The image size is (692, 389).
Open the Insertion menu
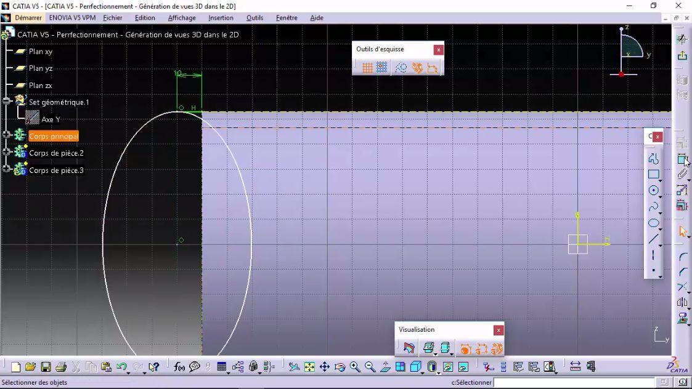pos(221,18)
